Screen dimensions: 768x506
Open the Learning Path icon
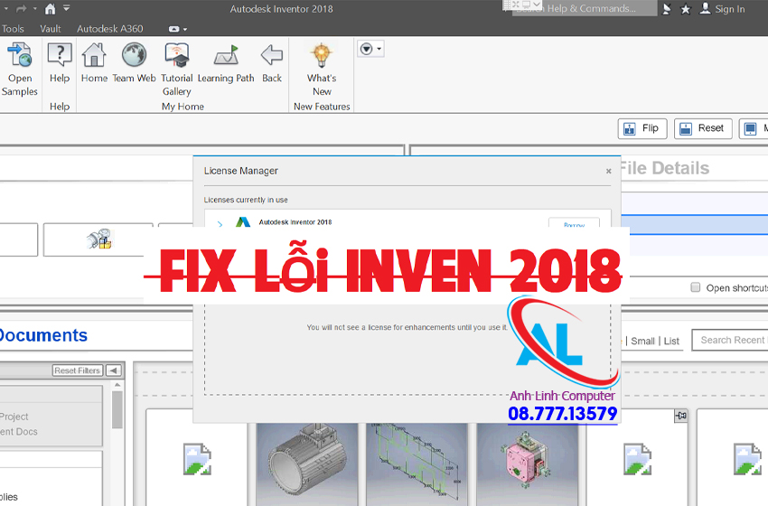point(226,58)
